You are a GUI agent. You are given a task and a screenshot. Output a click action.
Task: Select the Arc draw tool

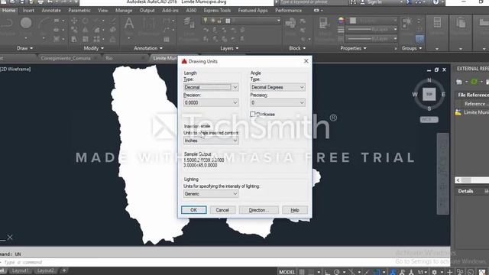tap(44, 24)
